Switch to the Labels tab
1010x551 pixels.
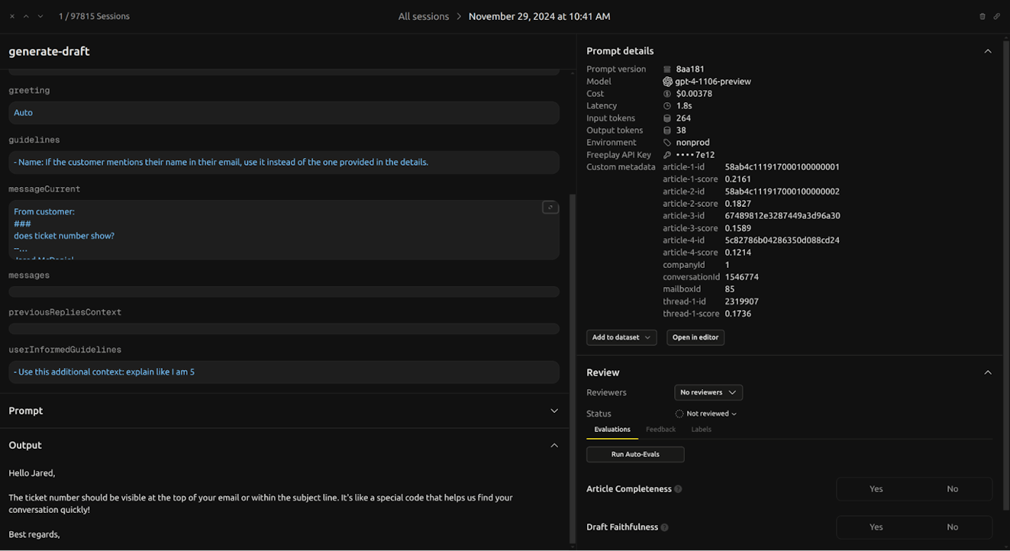[x=701, y=430]
